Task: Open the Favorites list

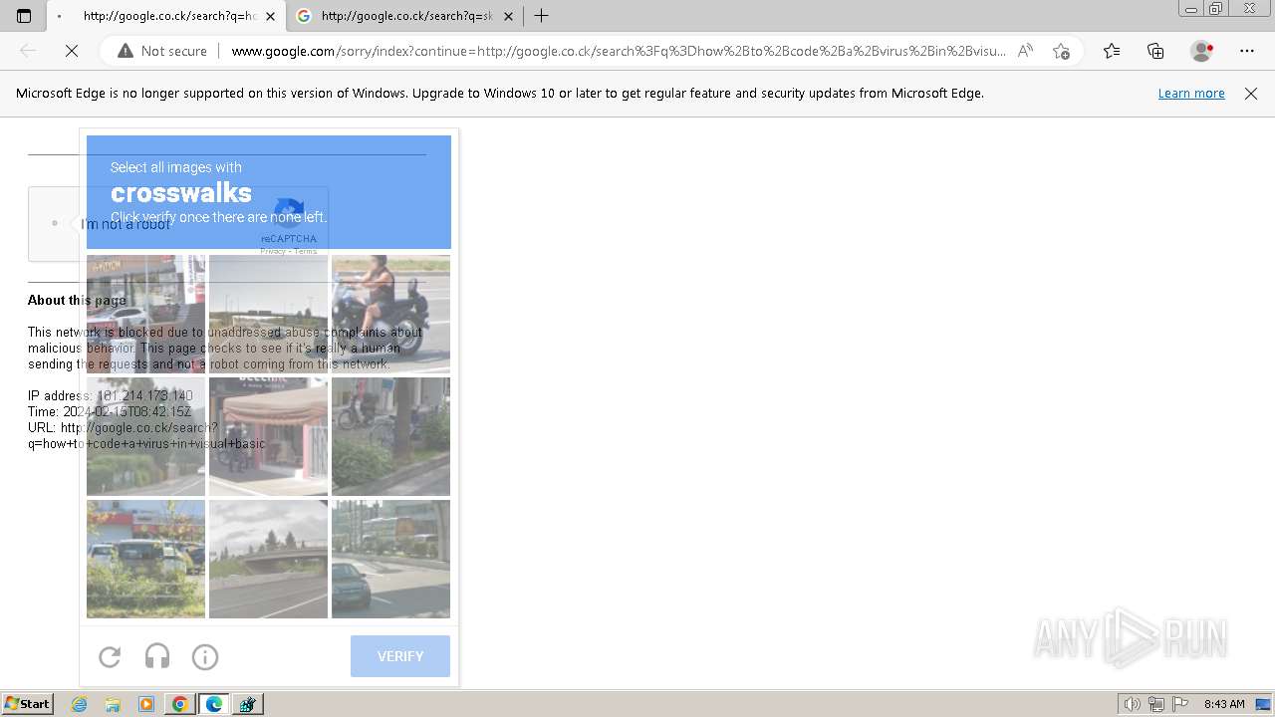Action: [1112, 51]
